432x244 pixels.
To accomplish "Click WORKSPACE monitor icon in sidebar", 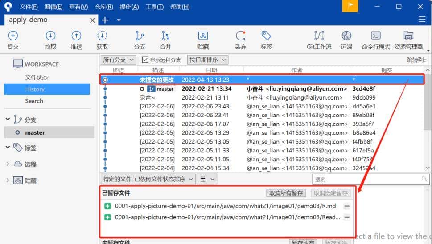I will pyautogui.click(x=18, y=64).
